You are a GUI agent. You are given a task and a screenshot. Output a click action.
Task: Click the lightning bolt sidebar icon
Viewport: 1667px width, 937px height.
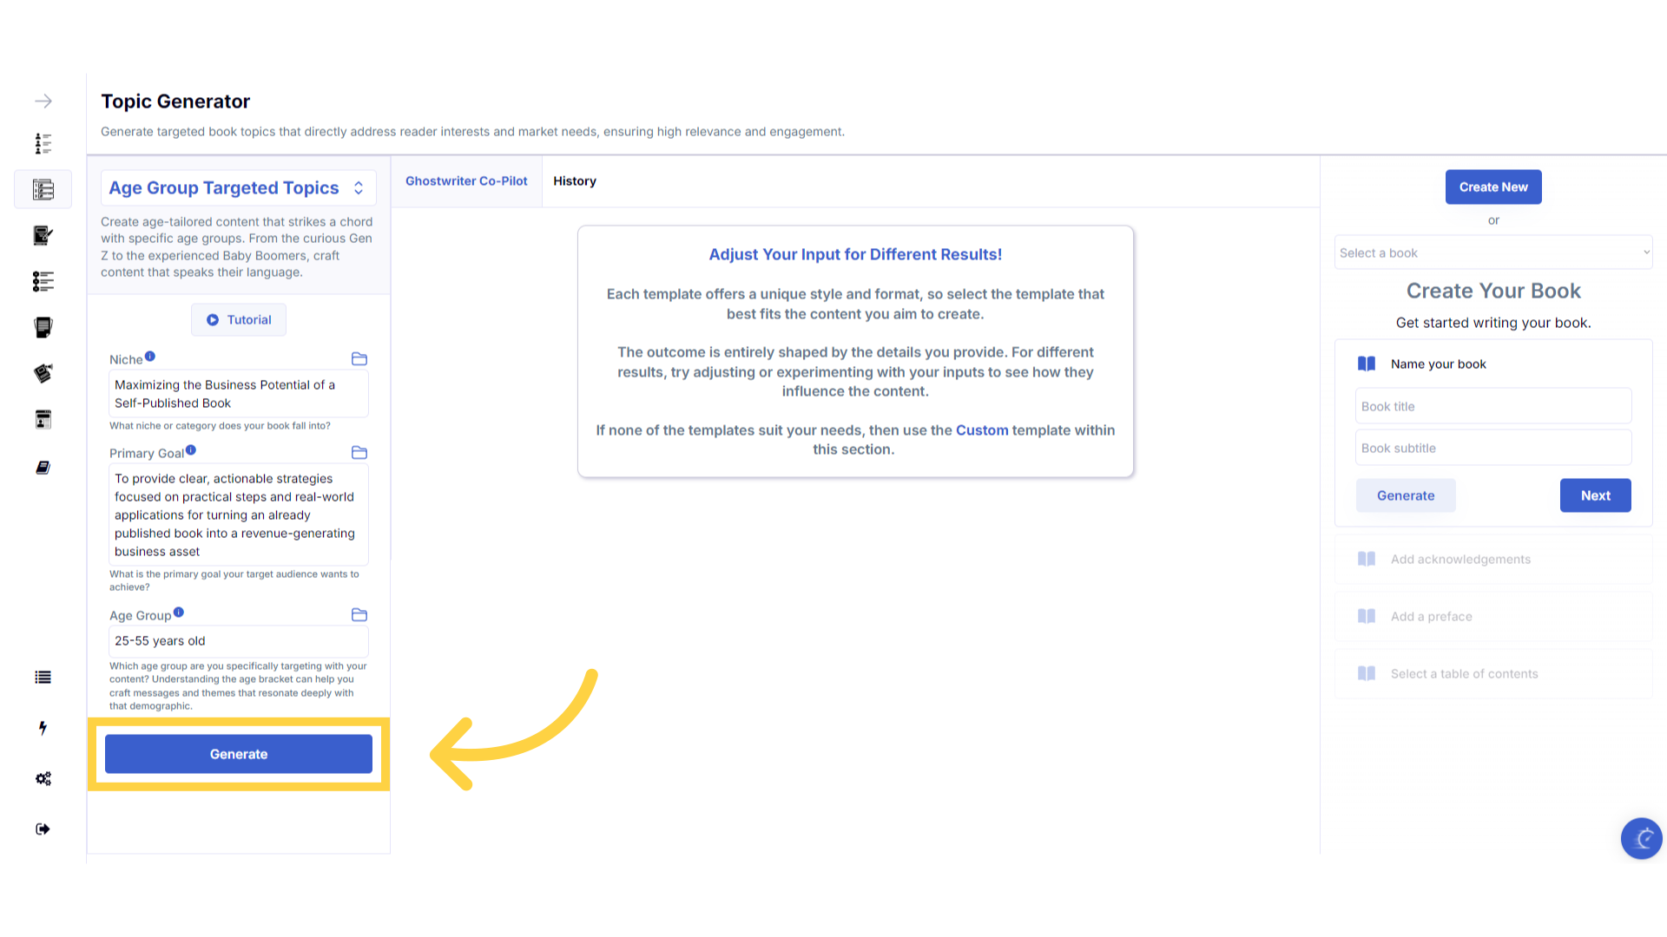tap(43, 728)
